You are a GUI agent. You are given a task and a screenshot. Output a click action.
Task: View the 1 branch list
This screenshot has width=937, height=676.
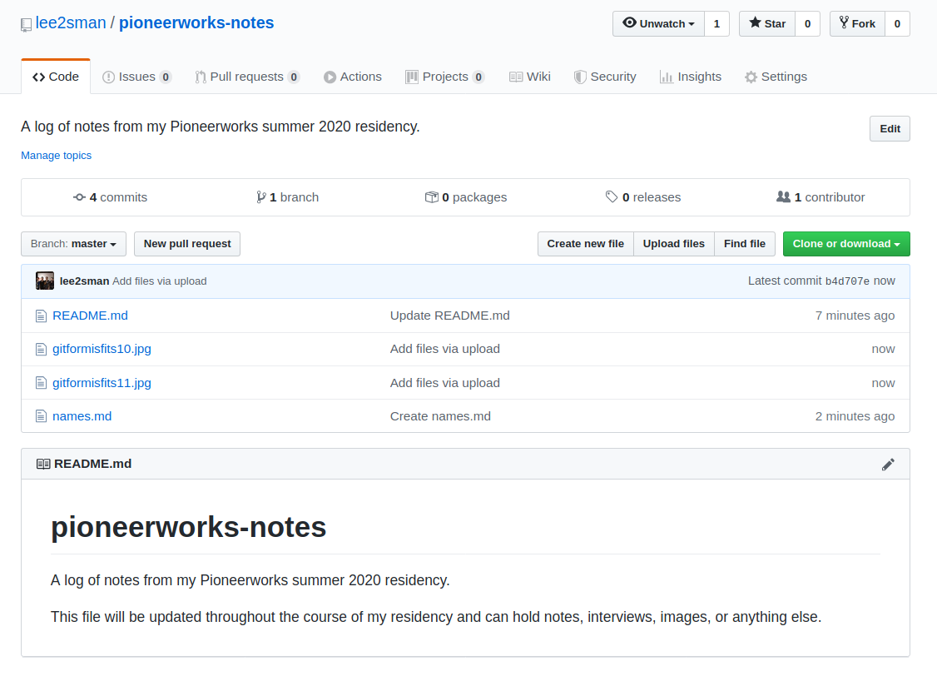point(287,197)
